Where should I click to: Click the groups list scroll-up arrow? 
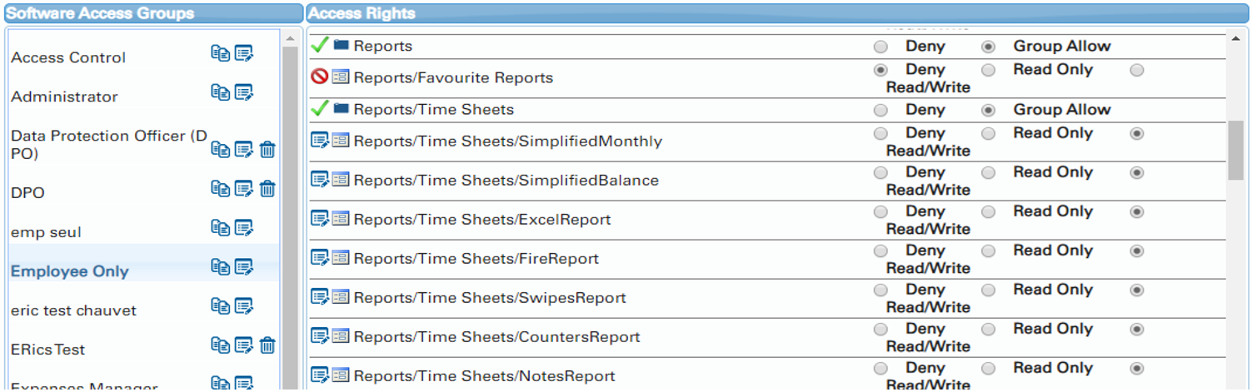[x=290, y=38]
